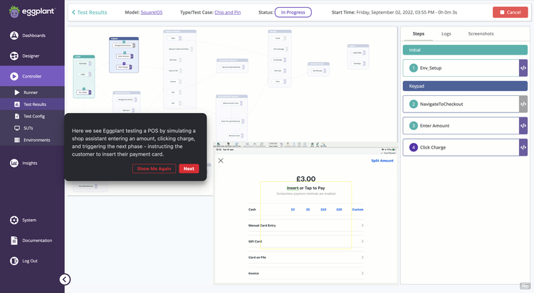Click the red Cancel button
Image resolution: width=534 pixels, height=293 pixels.
click(510, 12)
